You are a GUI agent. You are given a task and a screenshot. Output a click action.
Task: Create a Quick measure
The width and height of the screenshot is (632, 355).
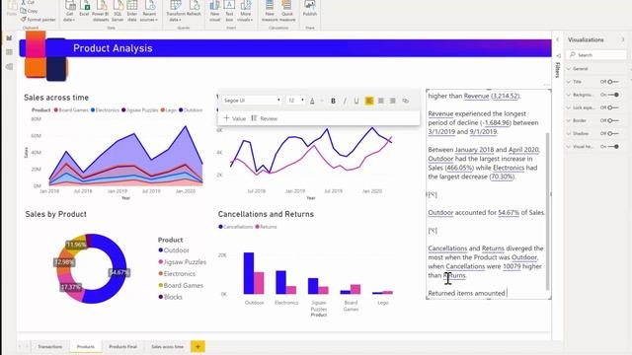[287, 11]
